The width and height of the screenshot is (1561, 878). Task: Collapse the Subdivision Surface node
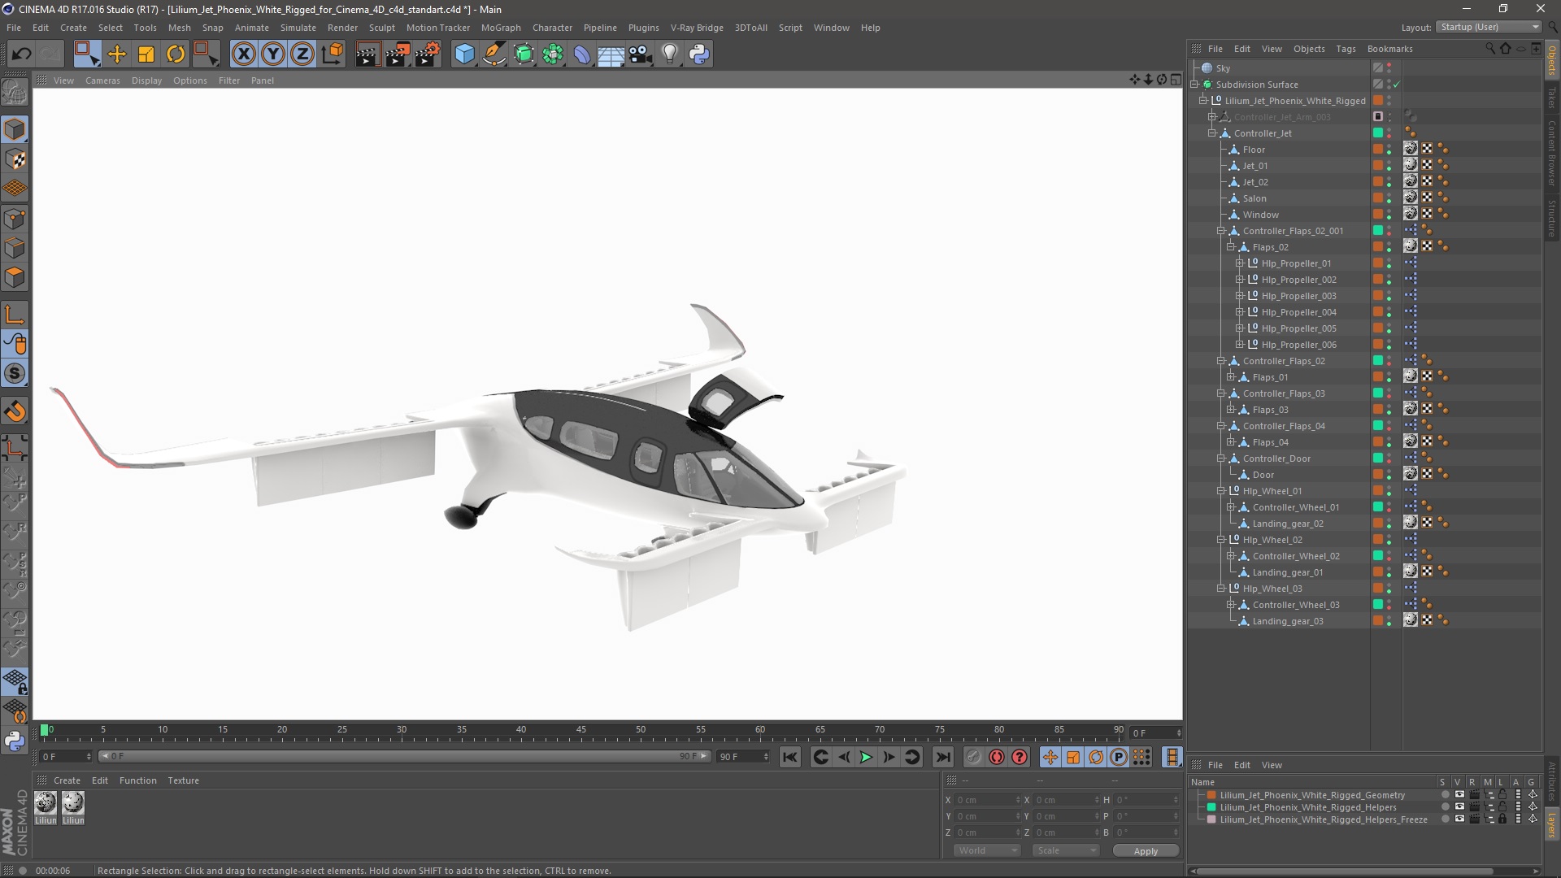coord(1194,85)
